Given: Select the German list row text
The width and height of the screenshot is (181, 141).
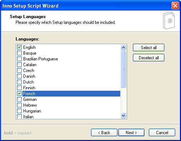Looking at the screenshot, I should (30, 99).
